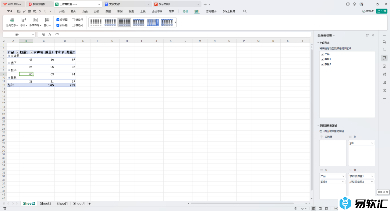Open the 文件 menu
The height and width of the screenshot is (211, 390).
[8, 11]
